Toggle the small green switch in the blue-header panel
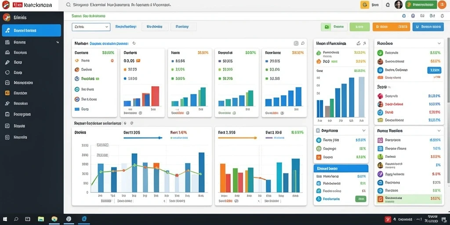This screenshot has height=225, width=450. coord(360,199)
